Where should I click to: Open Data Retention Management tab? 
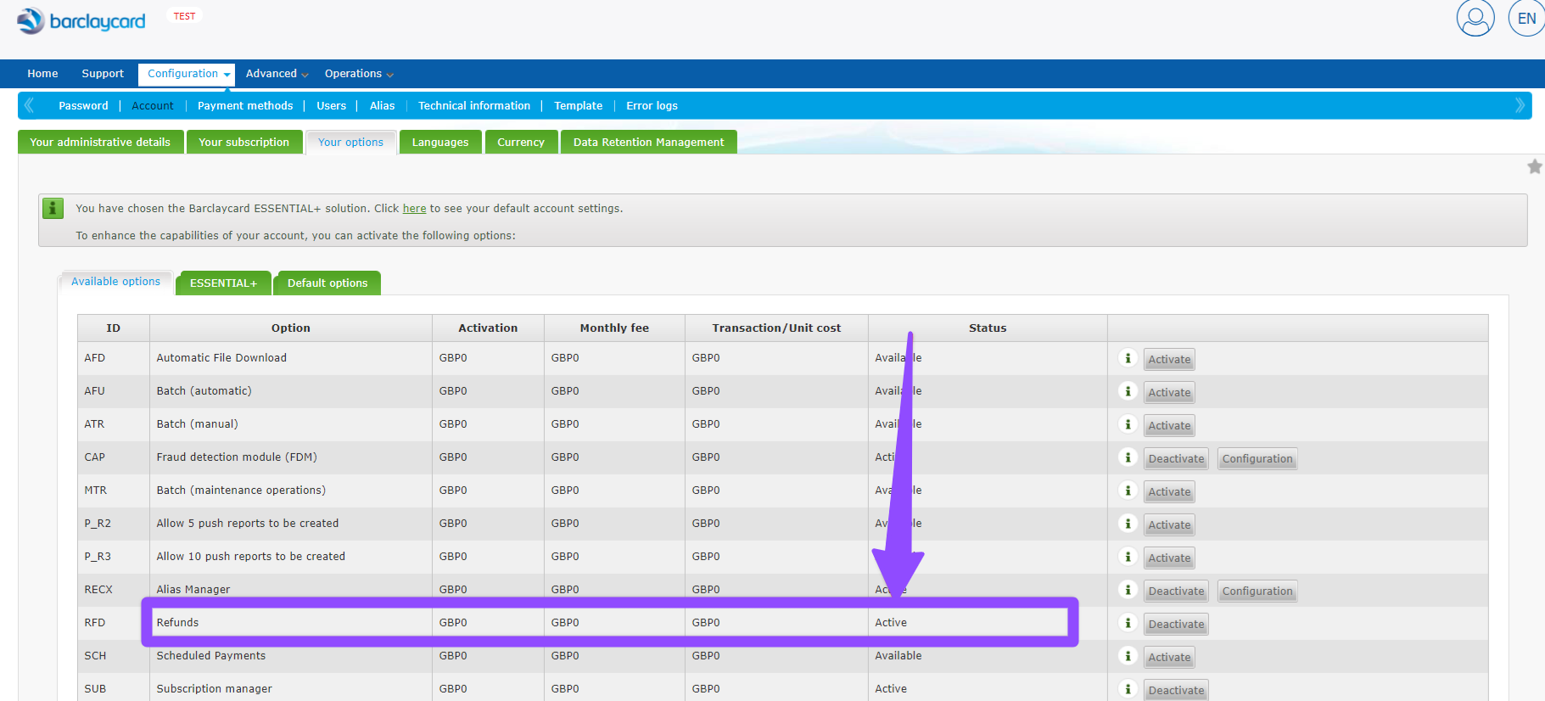pos(649,142)
